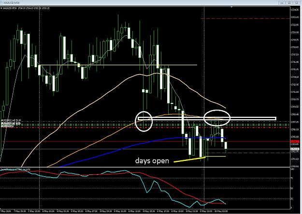Close the XAUUSD chart window
The image size is (302, 214).
[297, 3]
